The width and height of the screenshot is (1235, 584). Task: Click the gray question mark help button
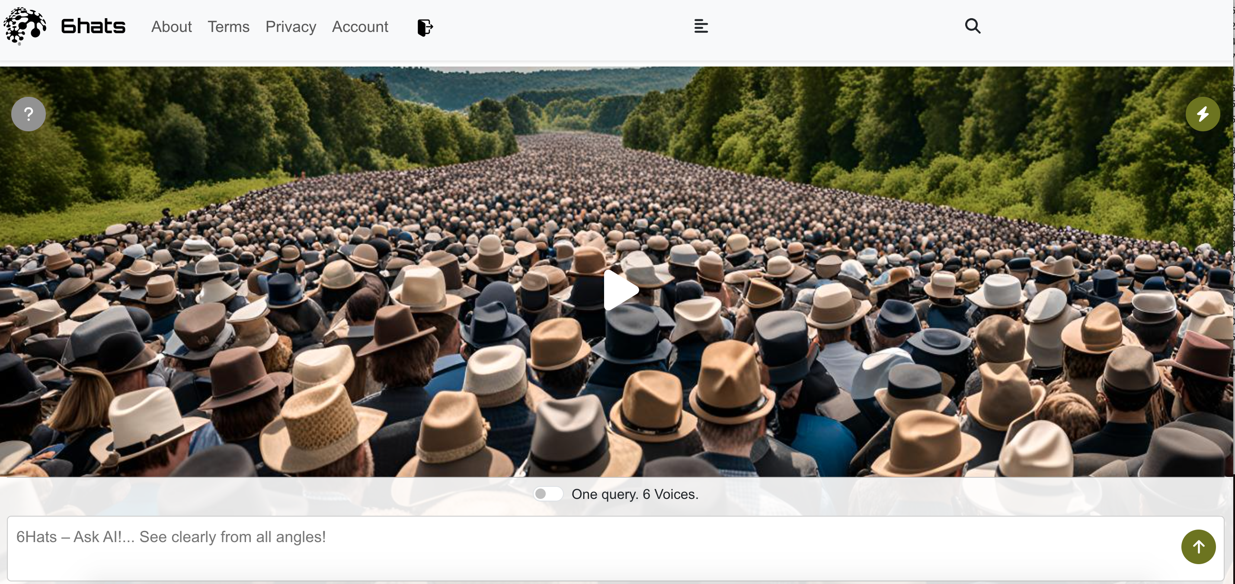(x=29, y=114)
